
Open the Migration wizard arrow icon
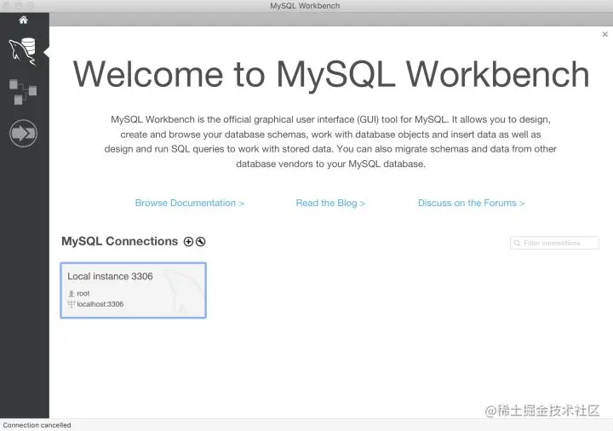click(x=23, y=134)
